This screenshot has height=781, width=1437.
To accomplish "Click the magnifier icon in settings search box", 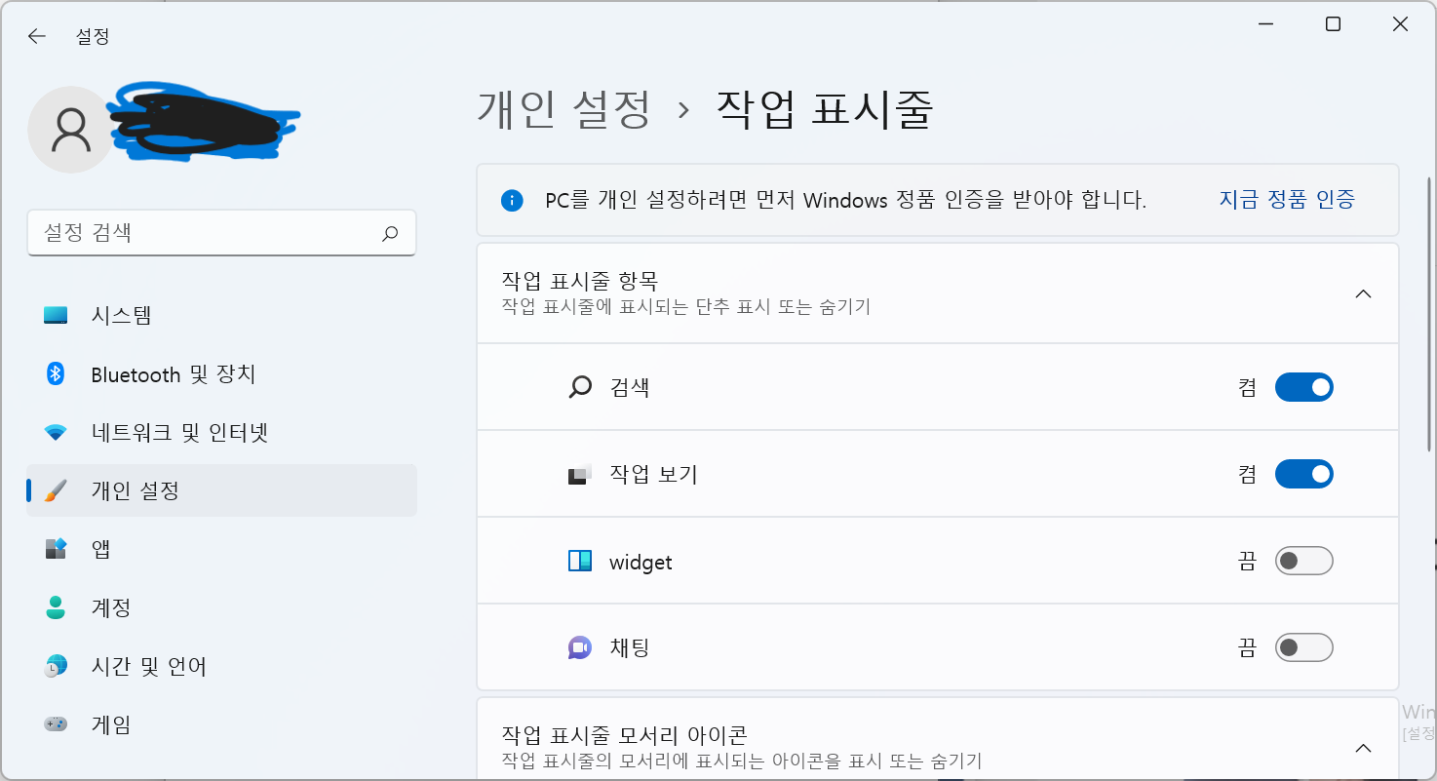I will pyautogui.click(x=390, y=233).
